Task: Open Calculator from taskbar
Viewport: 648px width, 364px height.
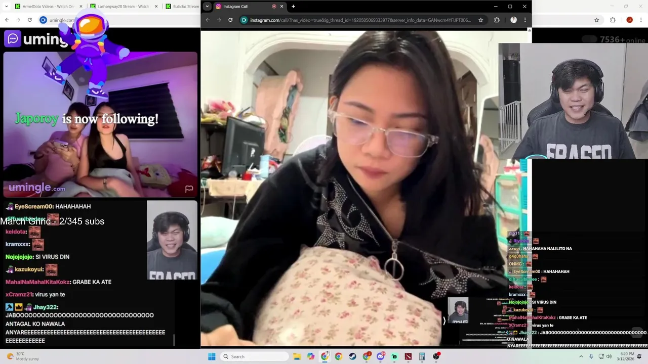Action: pos(422,356)
